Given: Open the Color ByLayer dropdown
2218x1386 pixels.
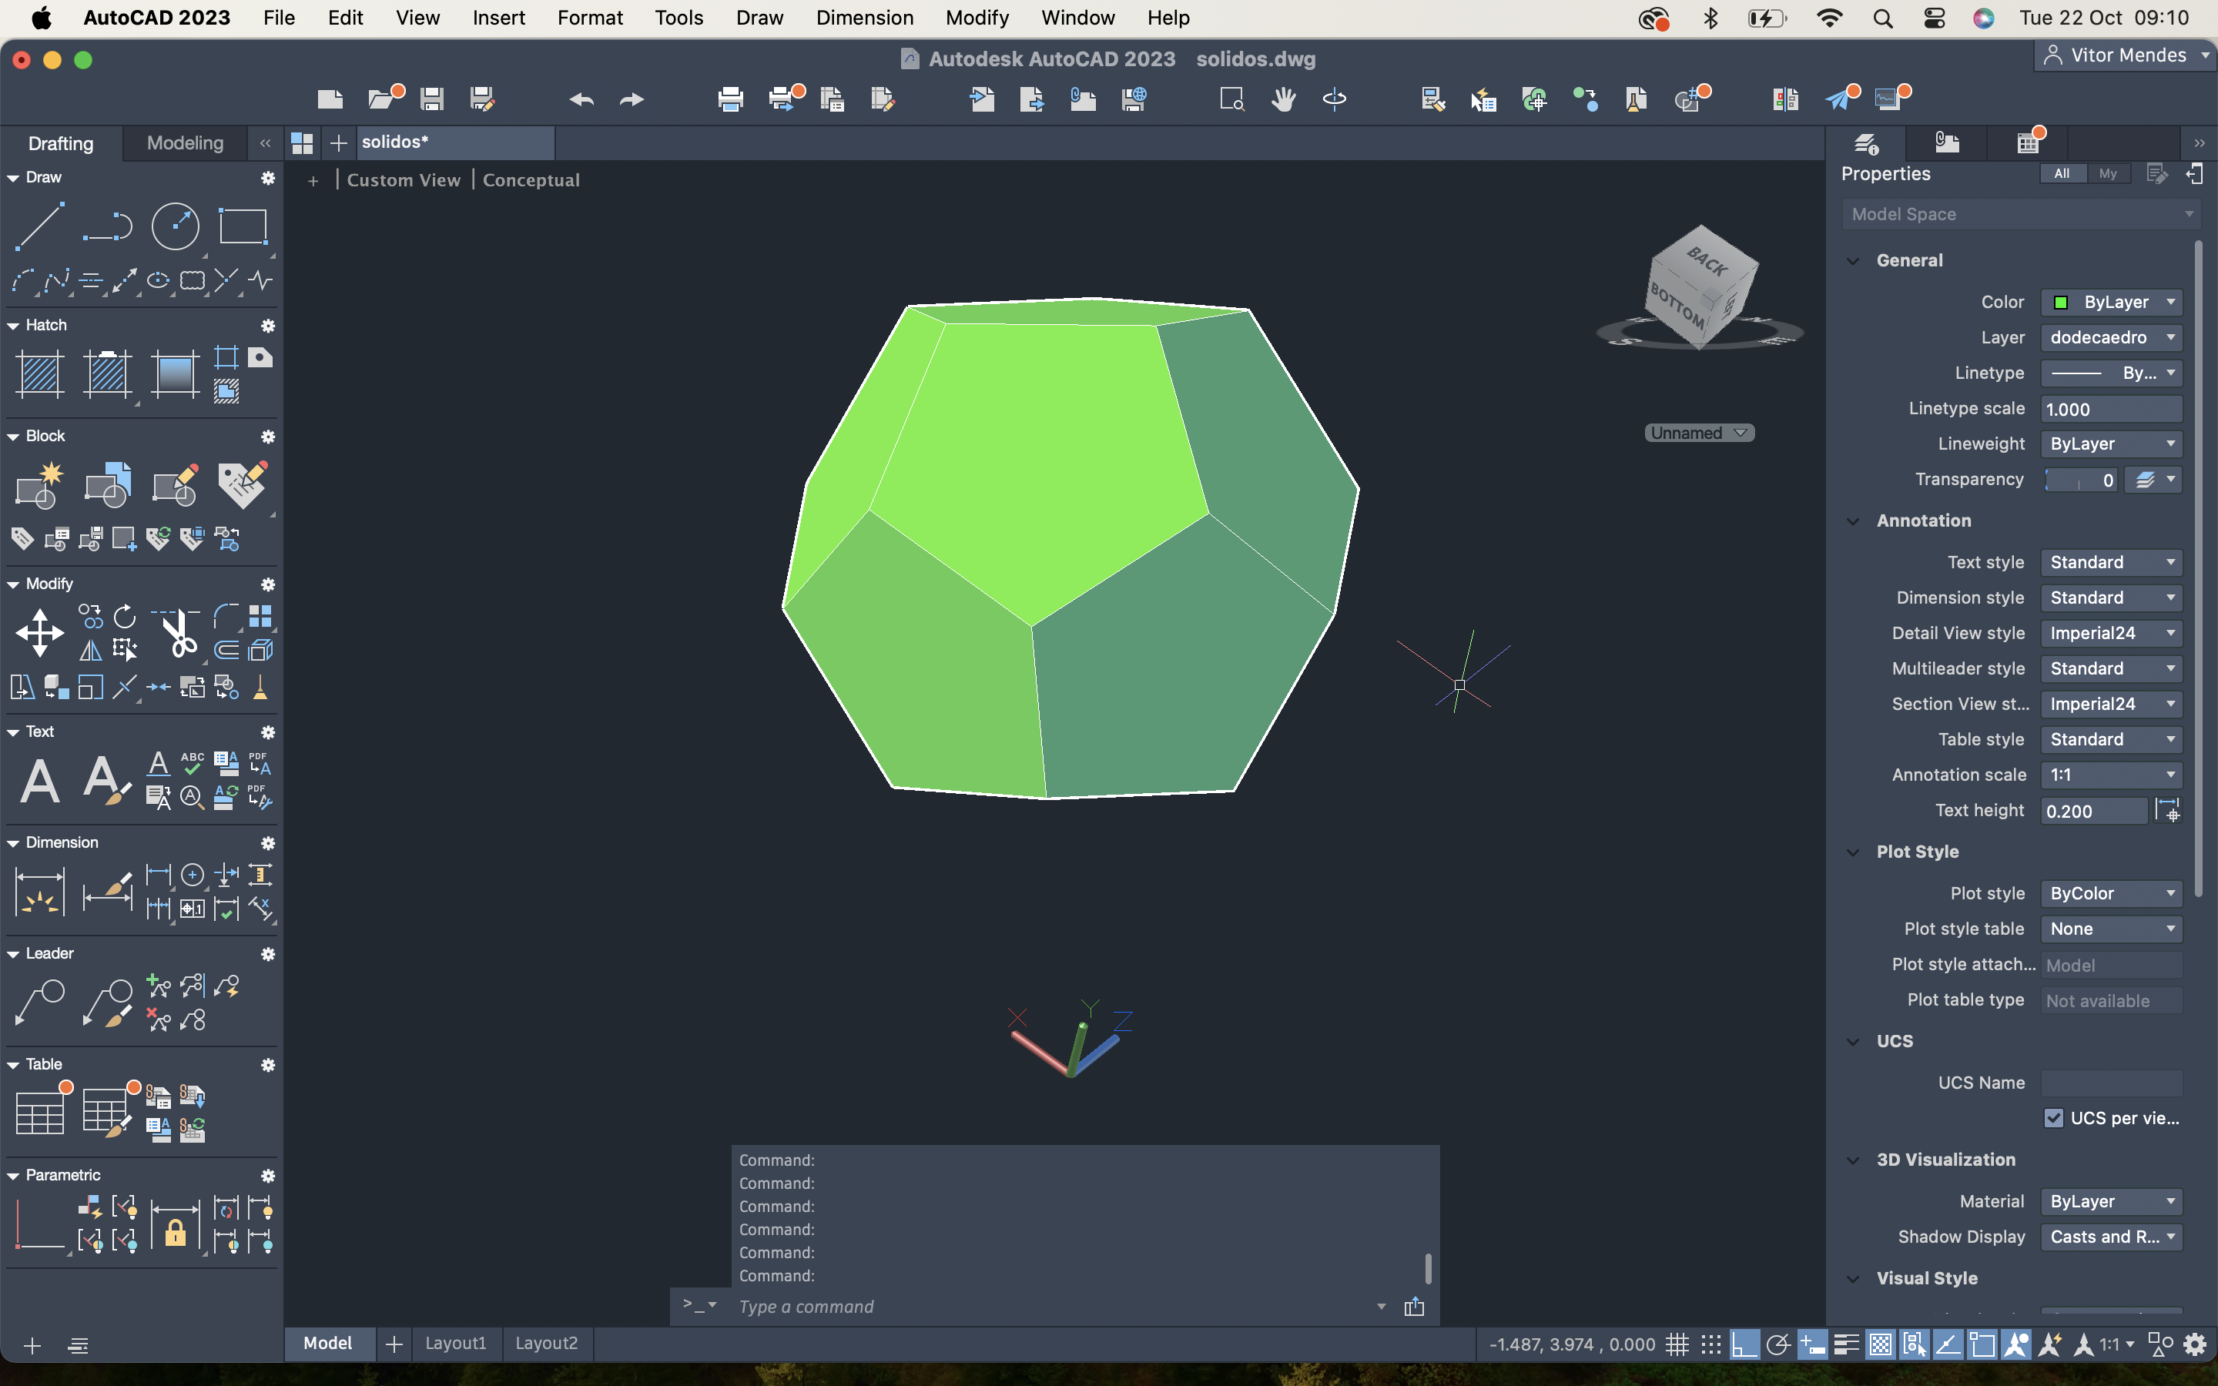Looking at the screenshot, I should tap(2111, 303).
